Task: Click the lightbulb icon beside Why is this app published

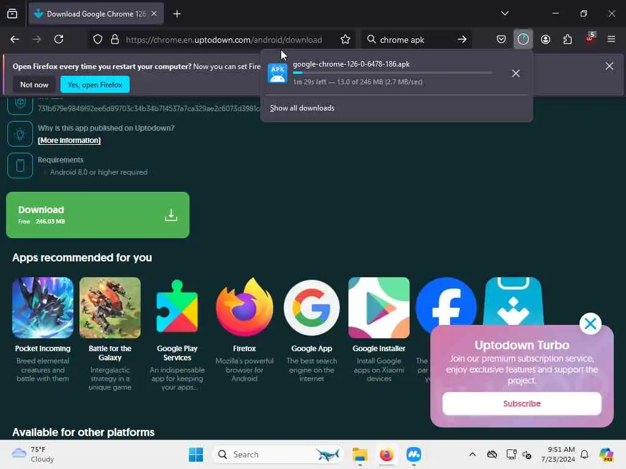Action: 20,134
